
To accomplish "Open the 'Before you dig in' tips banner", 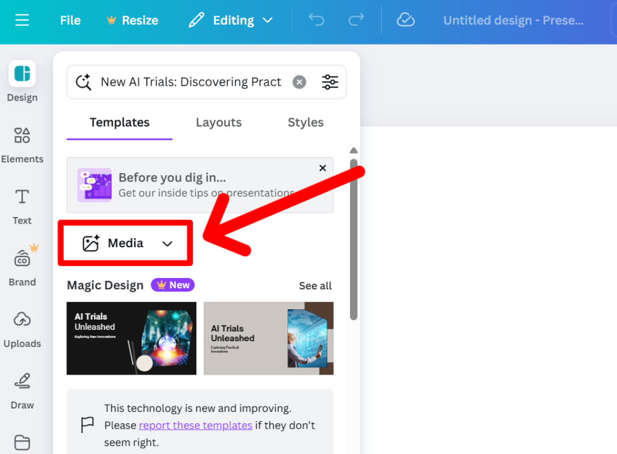I will click(200, 185).
